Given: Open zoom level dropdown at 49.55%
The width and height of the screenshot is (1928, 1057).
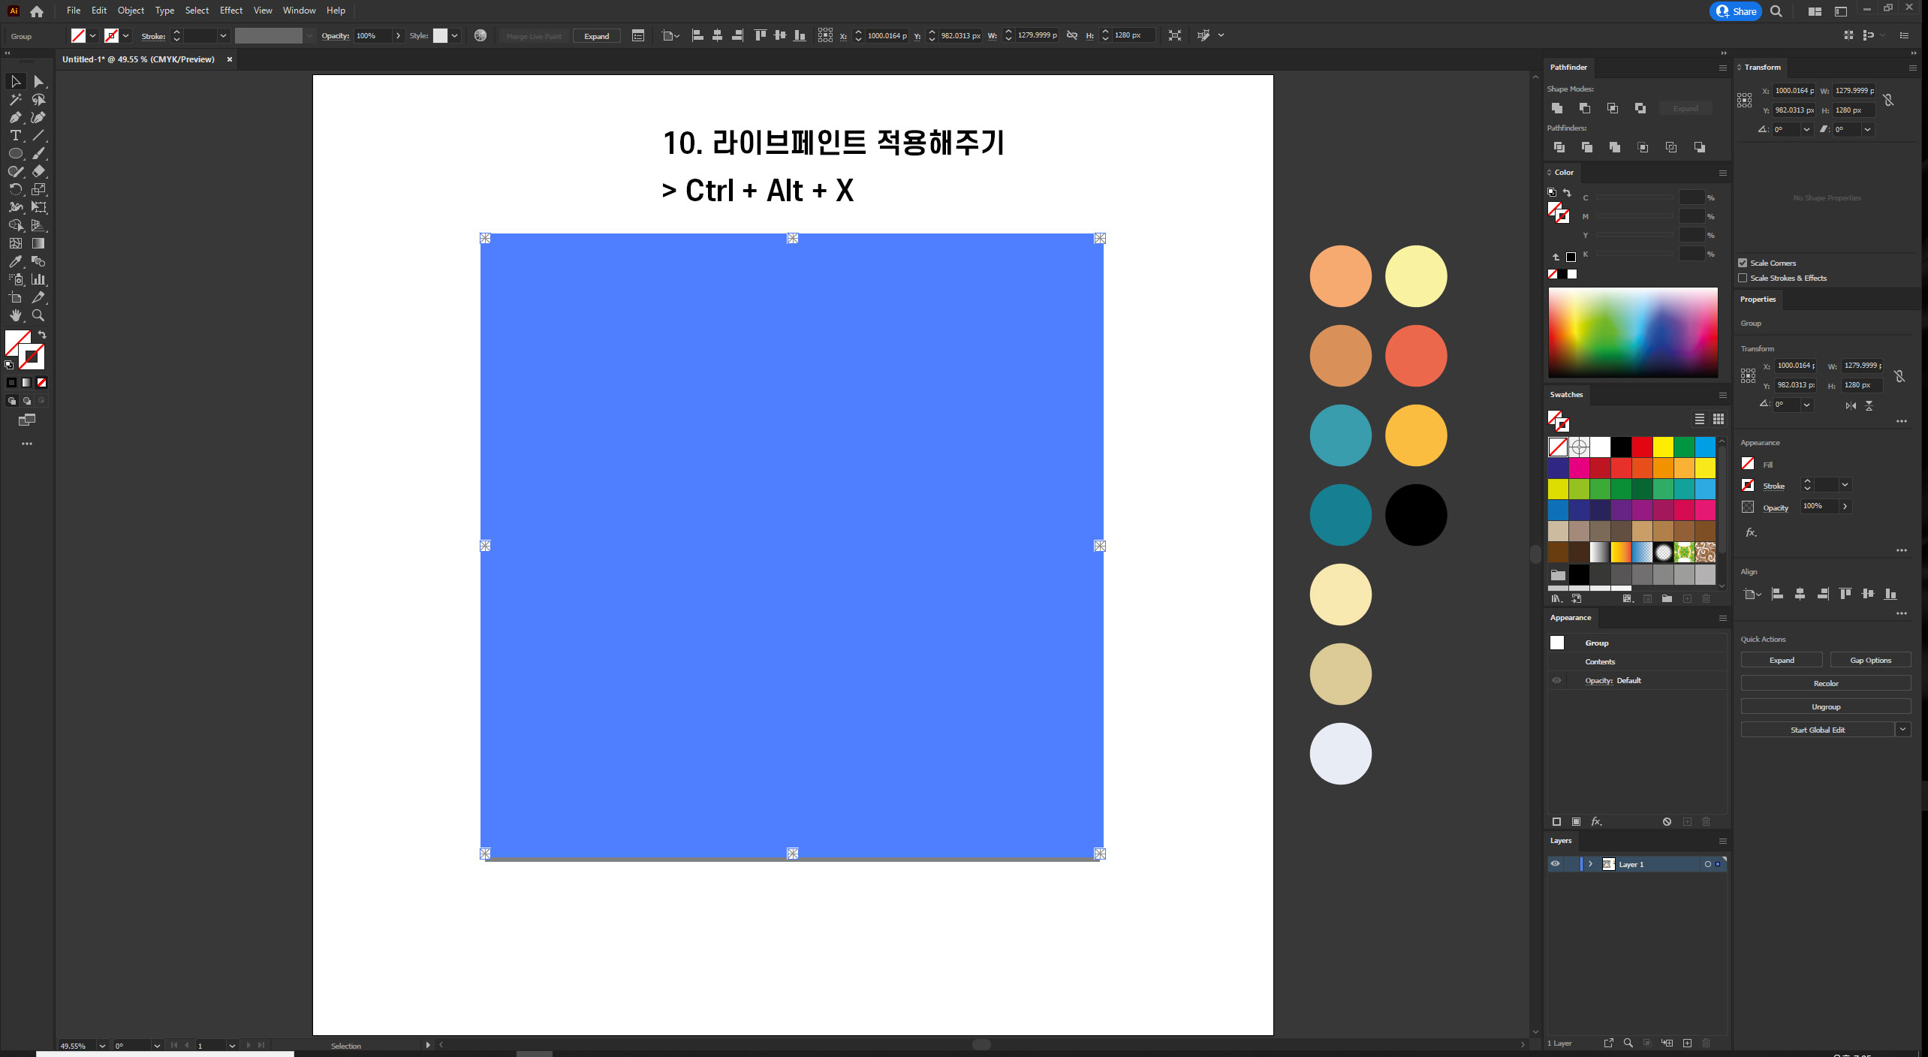Looking at the screenshot, I should pos(102,1046).
